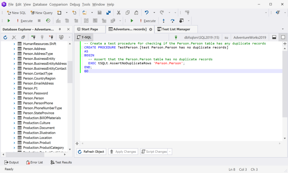Screen dimensions: 288x173
Task: Click the Refresh Object button
Action: pos(91,152)
